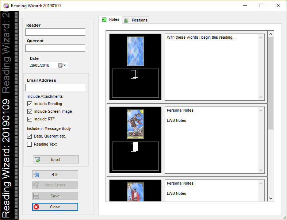Click scroll down arrow of main notes list
Screen dimensions: 287x220
[x=271, y=198]
